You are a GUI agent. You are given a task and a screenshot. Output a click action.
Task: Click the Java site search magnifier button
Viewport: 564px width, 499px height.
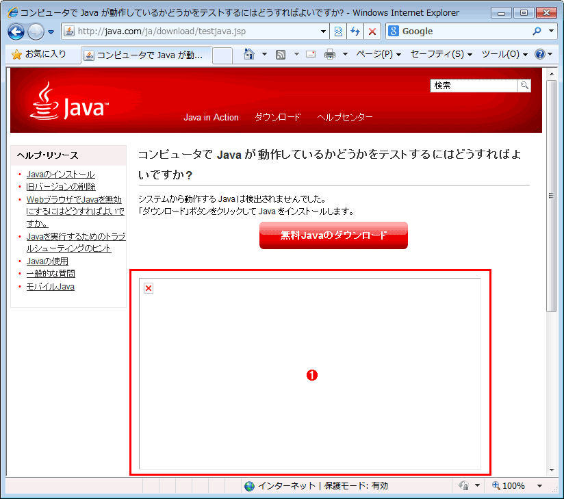tap(524, 86)
